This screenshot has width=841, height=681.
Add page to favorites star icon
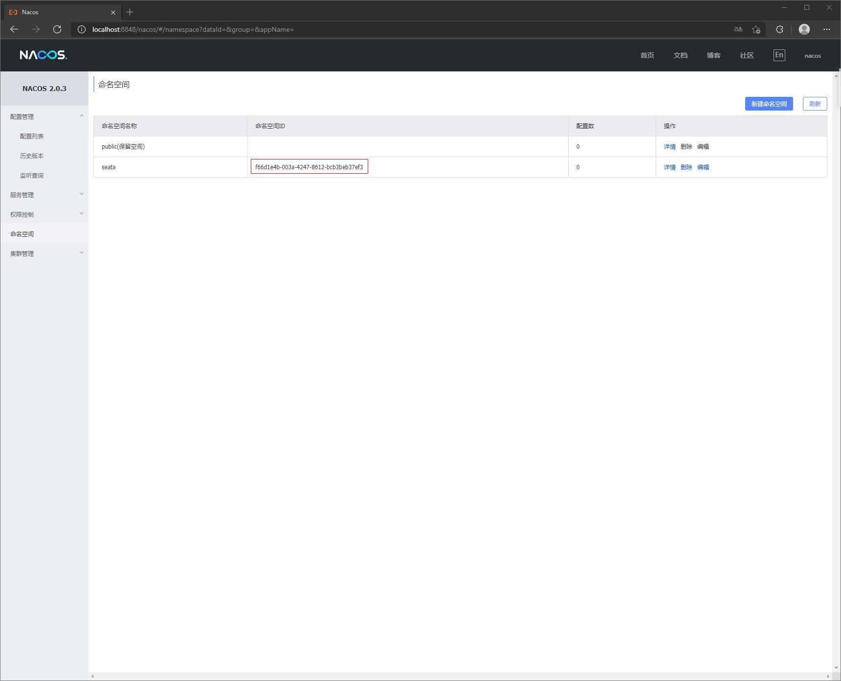tap(756, 29)
